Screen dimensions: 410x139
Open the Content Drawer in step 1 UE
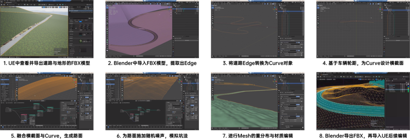click(x=5, y=57)
